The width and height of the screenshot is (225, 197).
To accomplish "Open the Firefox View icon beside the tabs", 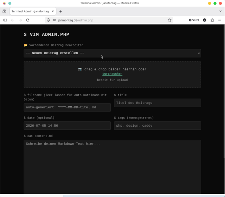I will (5, 11).
